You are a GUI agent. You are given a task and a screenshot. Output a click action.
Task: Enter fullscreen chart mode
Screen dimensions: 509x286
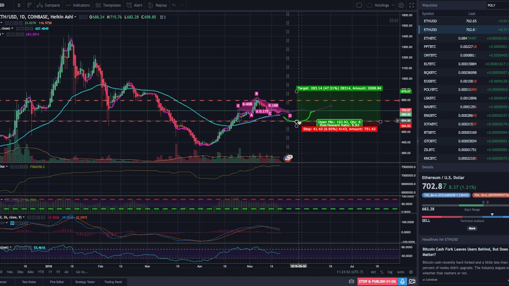point(411,5)
